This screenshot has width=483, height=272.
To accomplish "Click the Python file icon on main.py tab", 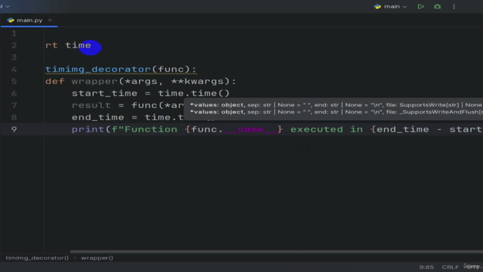I will [11, 20].
